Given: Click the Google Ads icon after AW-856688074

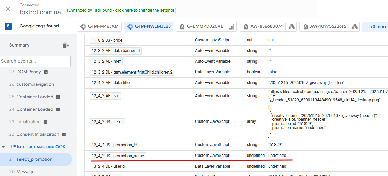Looking at the screenshot, I should [292, 26].
